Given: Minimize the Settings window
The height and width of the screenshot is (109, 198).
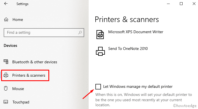Looking at the screenshot, I should (x=168, y=4).
